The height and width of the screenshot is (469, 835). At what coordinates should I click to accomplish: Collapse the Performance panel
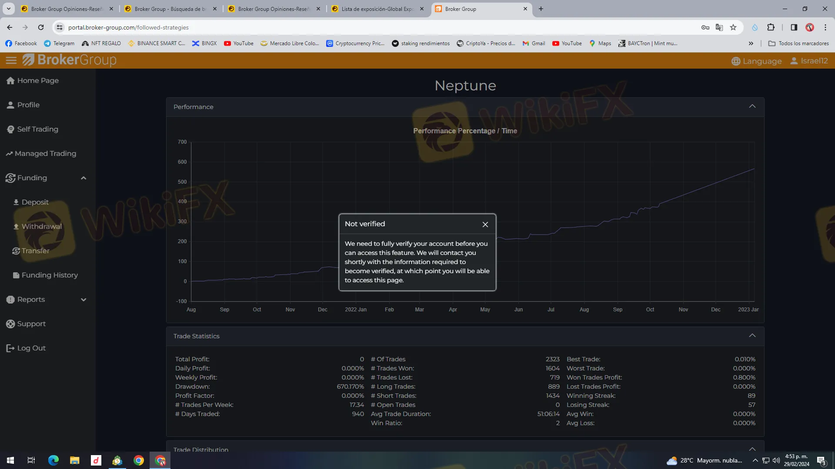752,106
